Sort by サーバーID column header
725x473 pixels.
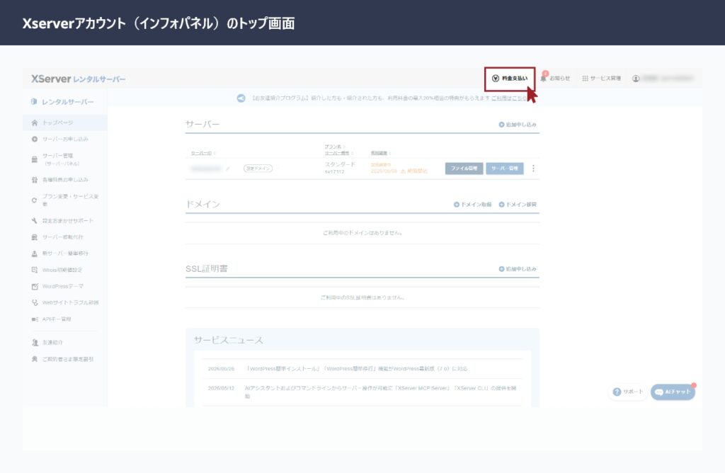203,153
